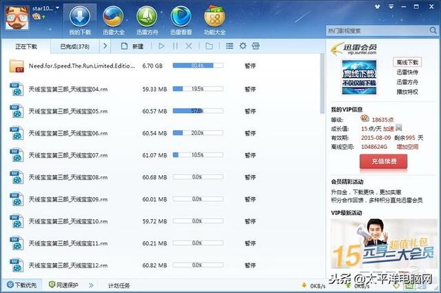441x293 pixels.
Task: Open 功能大全 features icon
Action: tap(215, 19)
